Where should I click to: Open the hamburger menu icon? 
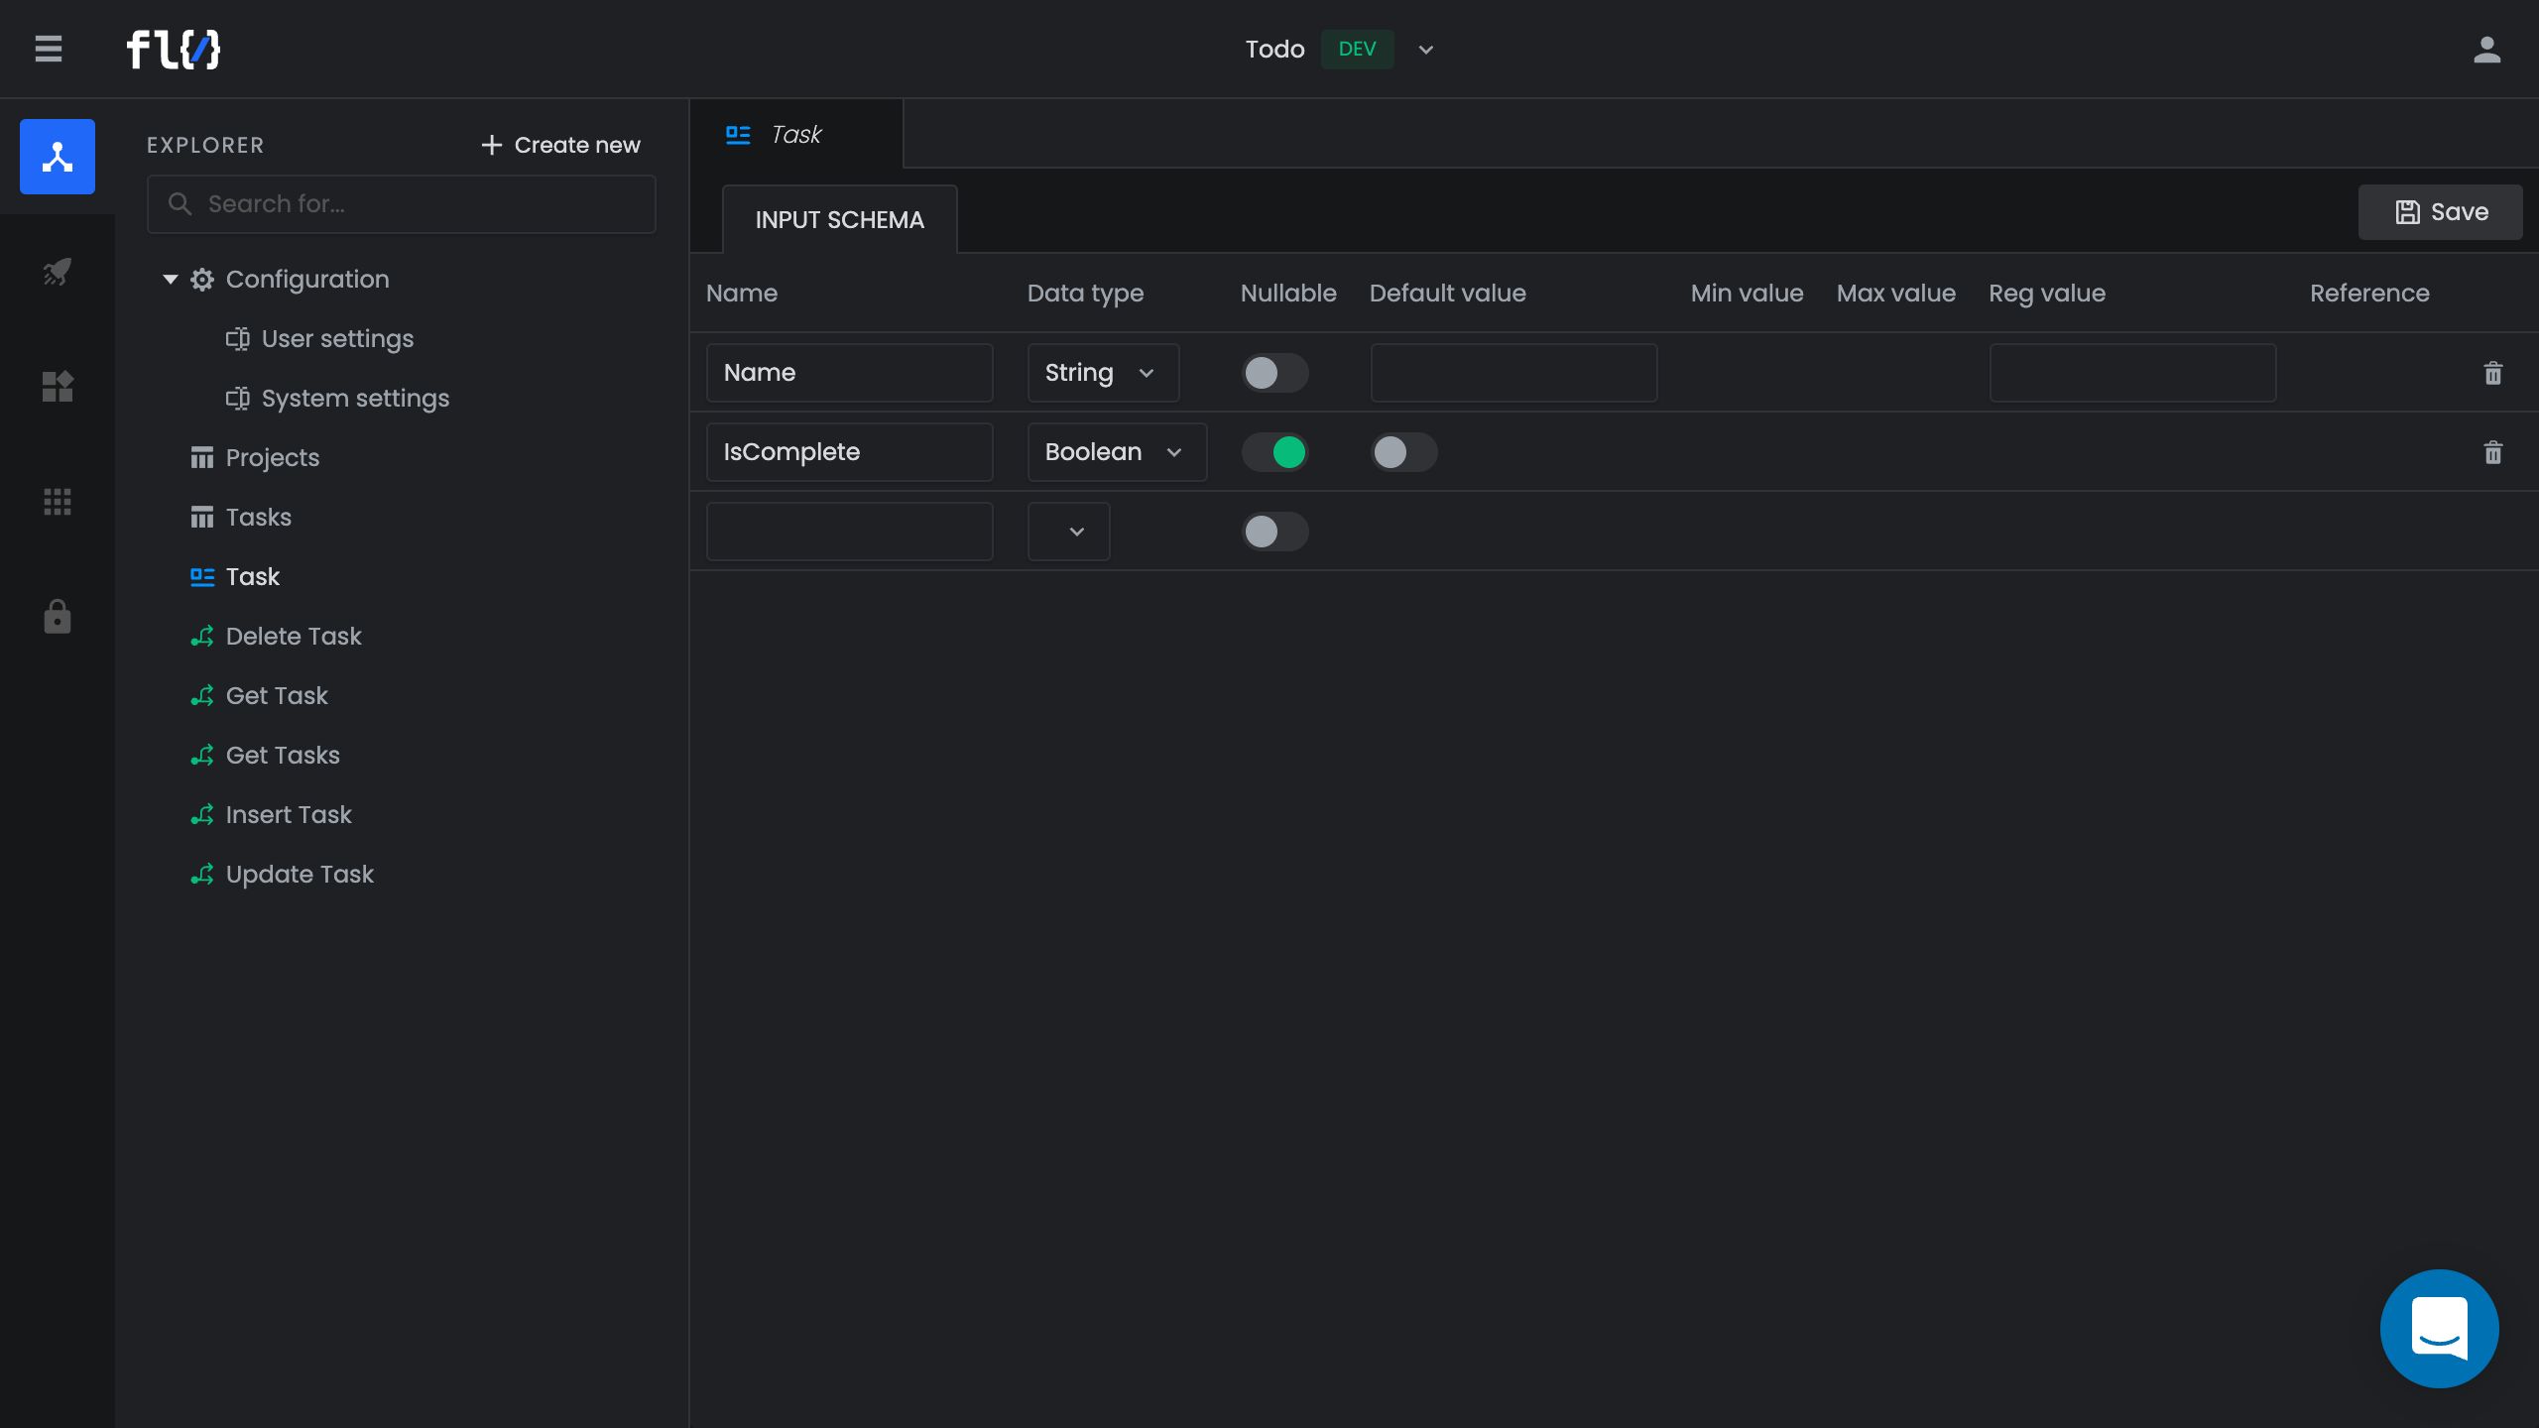(49, 49)
